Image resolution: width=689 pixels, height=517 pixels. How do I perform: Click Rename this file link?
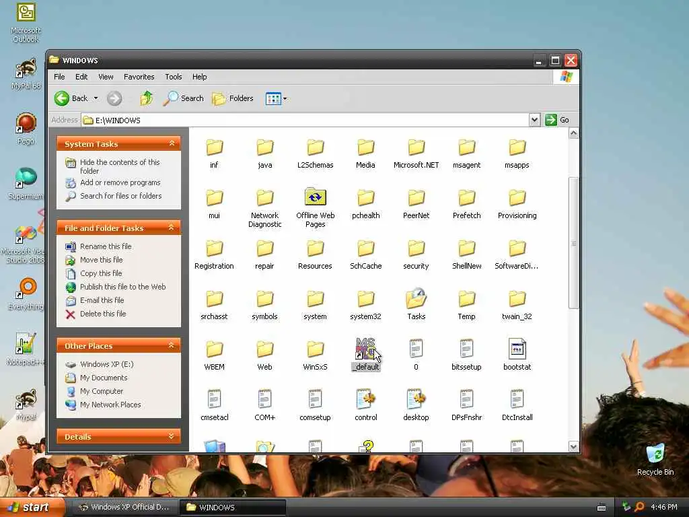click(99, 246)
